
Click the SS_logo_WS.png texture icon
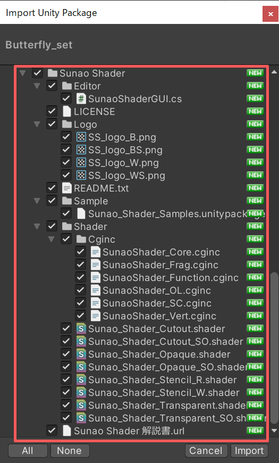[x=81, y=175]
